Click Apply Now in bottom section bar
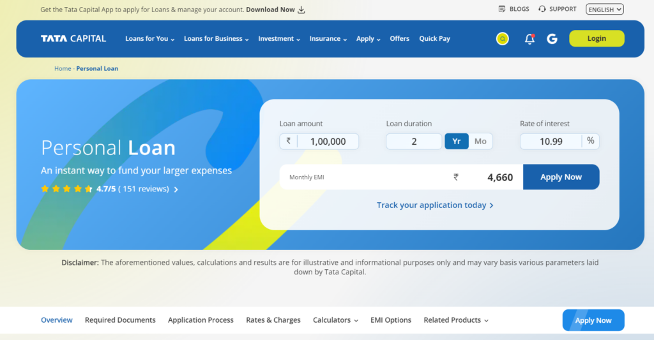The height and width of the screenshot is (340, 654). click(593, 320)
